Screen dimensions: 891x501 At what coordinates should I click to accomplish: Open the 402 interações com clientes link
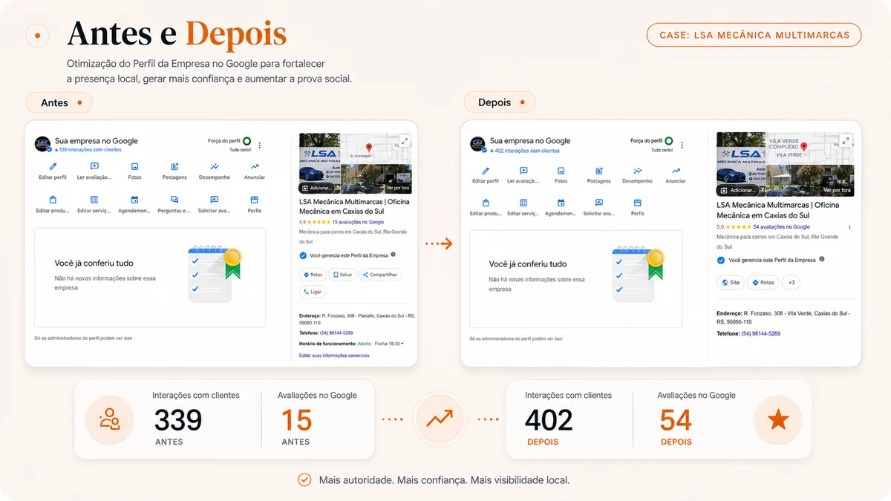tap(527, 151)
